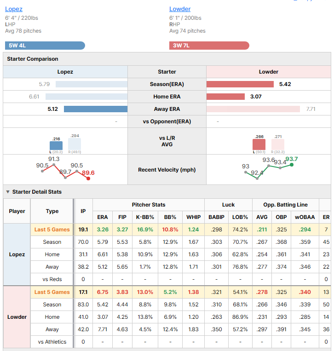Click Lowder's latest velocity point 93.7
Screen dimensions: 334x351
[292, 165]
